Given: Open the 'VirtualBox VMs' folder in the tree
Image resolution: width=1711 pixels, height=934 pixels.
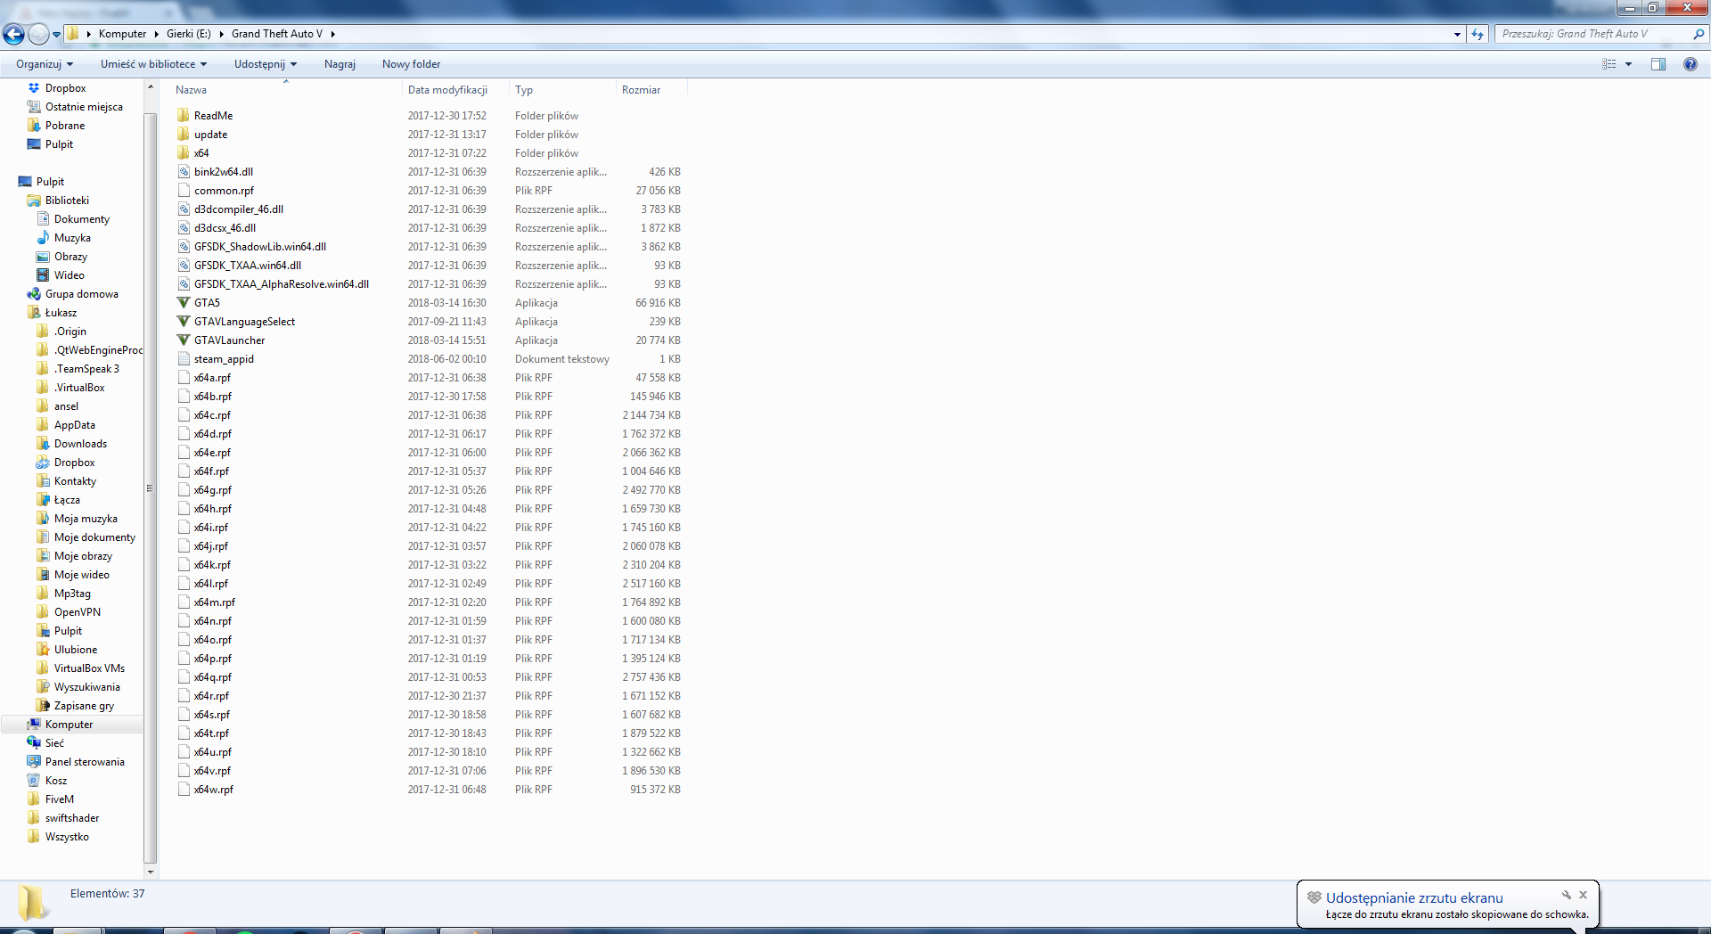Looking at the screenshot, I should pos(89,668).
